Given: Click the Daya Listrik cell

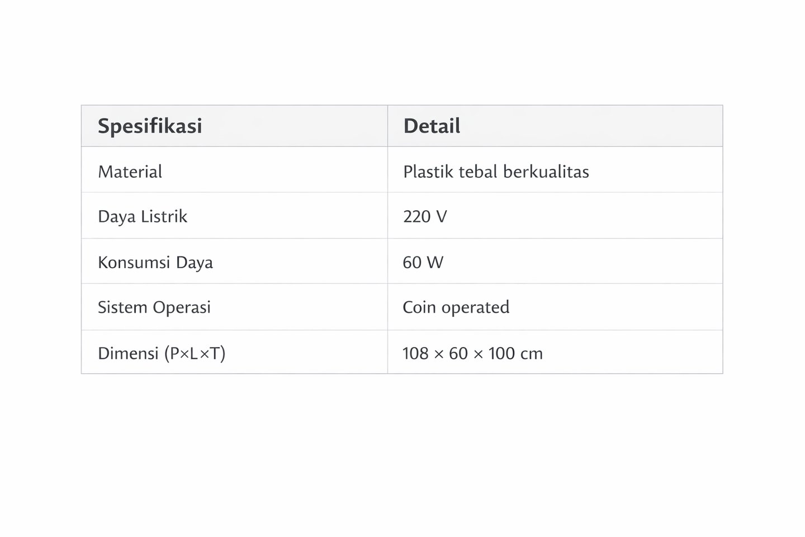Looking at the screenshot, I should coord(143,217).
